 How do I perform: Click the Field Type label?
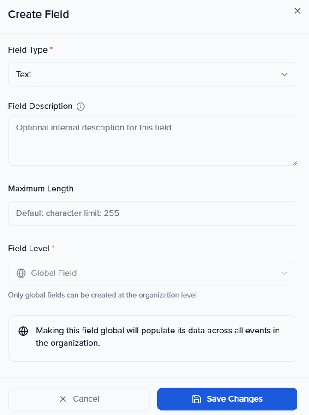point(28,50)
